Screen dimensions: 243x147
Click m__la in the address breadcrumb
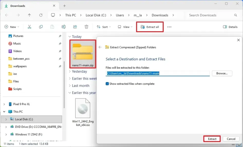138,15
